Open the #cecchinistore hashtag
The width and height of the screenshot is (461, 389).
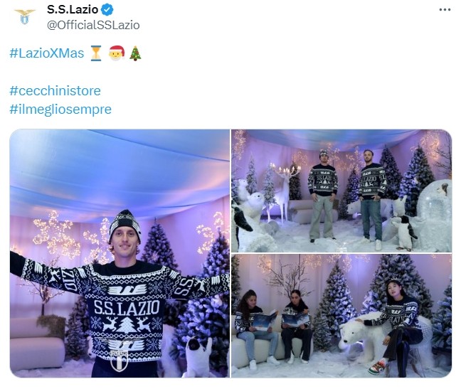pos(55,90)
